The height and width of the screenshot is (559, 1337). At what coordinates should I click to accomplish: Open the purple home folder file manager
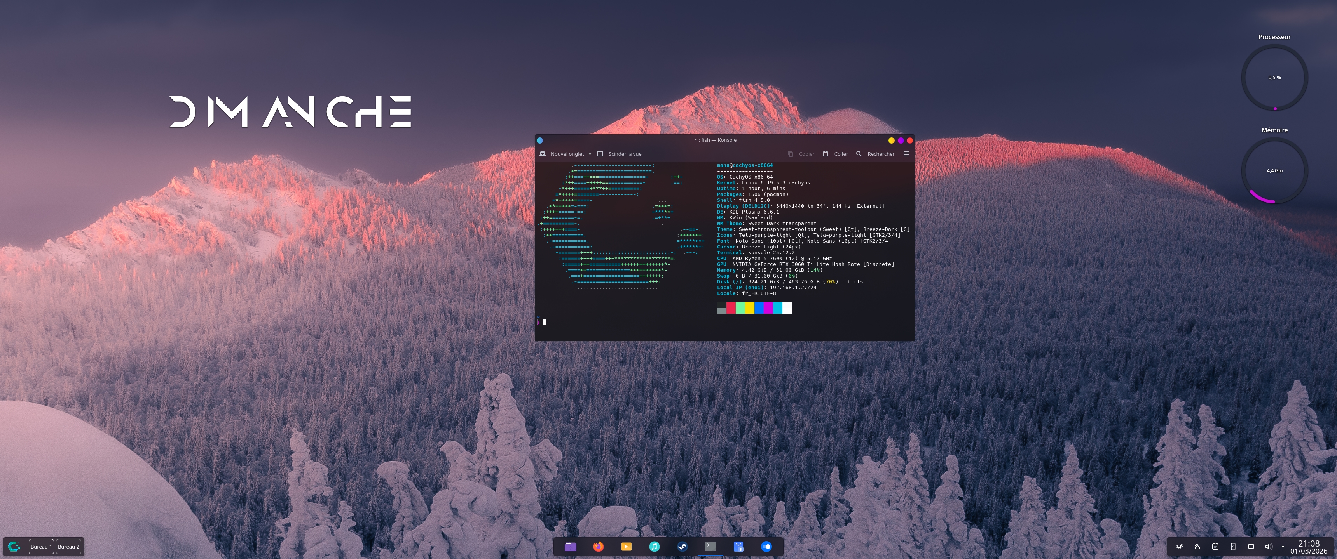tap(571, 547)
